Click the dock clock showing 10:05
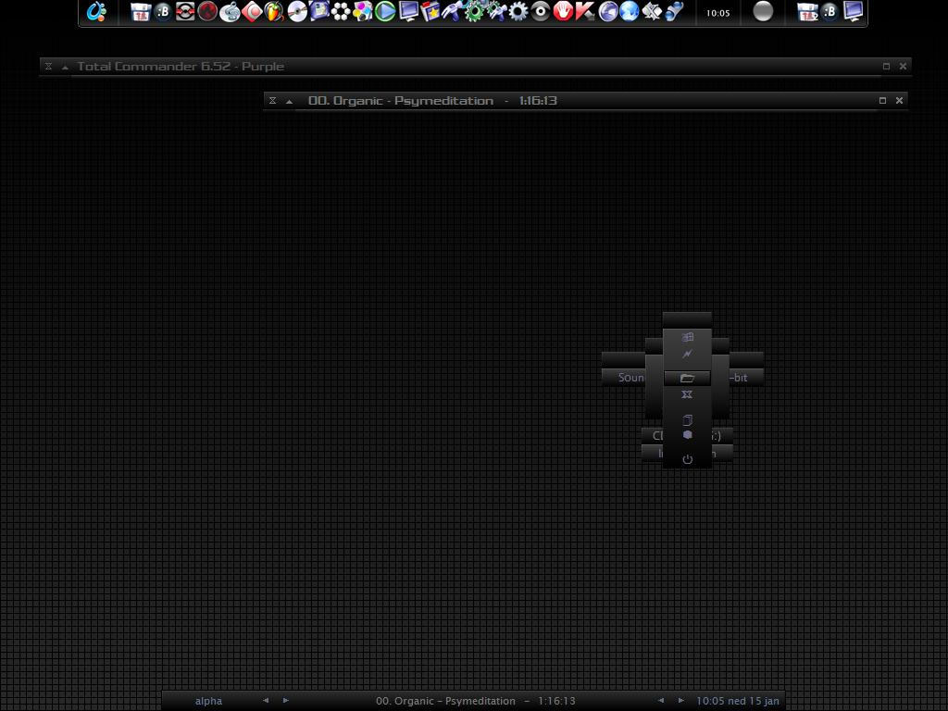The height and width of the screenshot is (711, 948). 718,13
